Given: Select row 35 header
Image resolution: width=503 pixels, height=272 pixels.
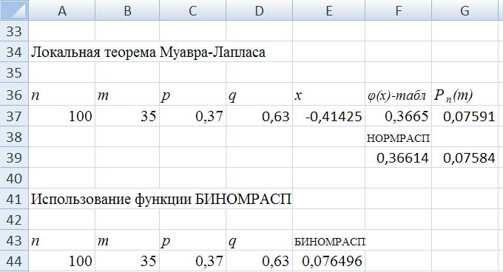Looking at the screenshot, I should click(14, 72).
